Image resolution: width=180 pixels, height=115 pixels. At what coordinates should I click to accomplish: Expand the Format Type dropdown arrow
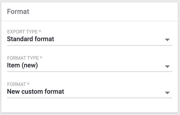click(167, 67)
